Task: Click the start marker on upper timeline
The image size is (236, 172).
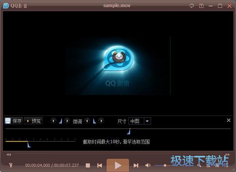Action: 129,132
